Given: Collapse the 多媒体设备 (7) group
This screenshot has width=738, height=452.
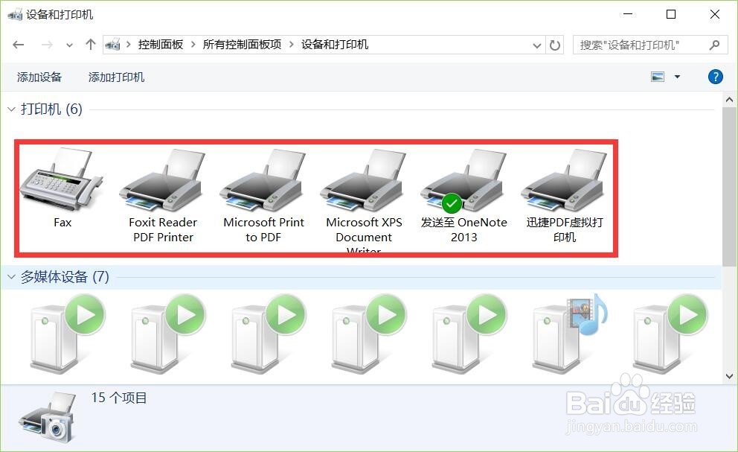Looking at the screenshot, I should (11, 277).
